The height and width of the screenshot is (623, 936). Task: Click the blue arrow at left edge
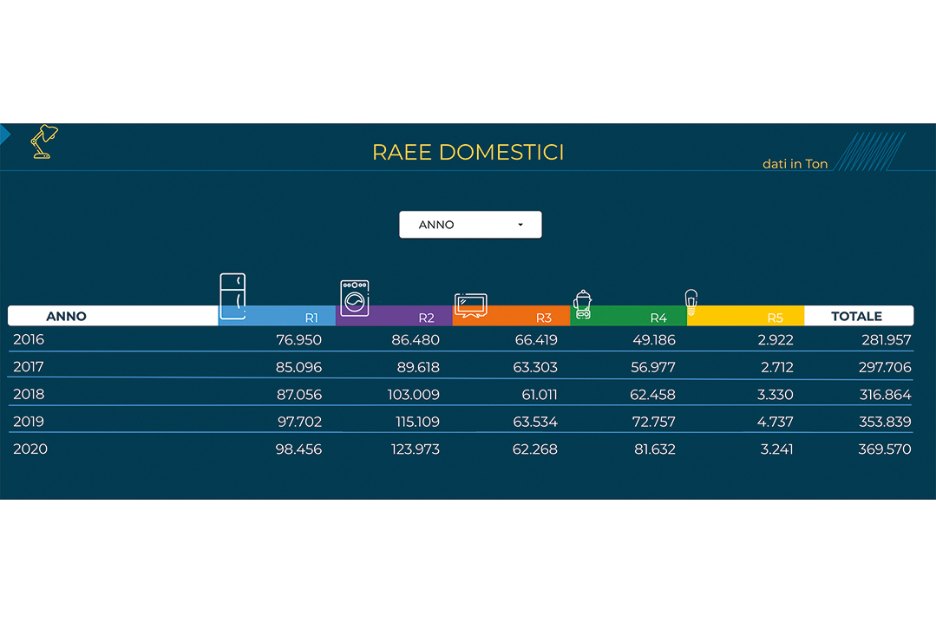(4, 134)
